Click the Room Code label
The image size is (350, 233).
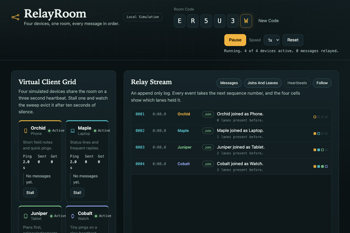(184, 9)
